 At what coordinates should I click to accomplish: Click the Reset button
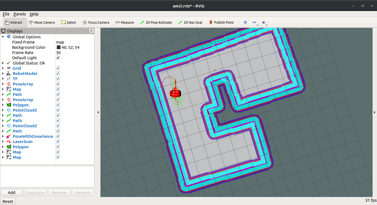pos(8,201)
